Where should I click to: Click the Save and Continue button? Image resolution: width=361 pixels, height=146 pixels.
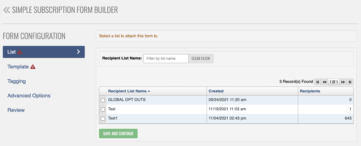coord(118,133)
